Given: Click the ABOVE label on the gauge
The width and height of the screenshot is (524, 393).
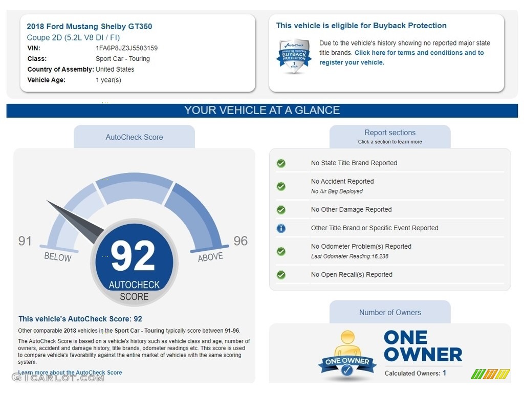Looking at the screenshot, I should tap(210, 257).
